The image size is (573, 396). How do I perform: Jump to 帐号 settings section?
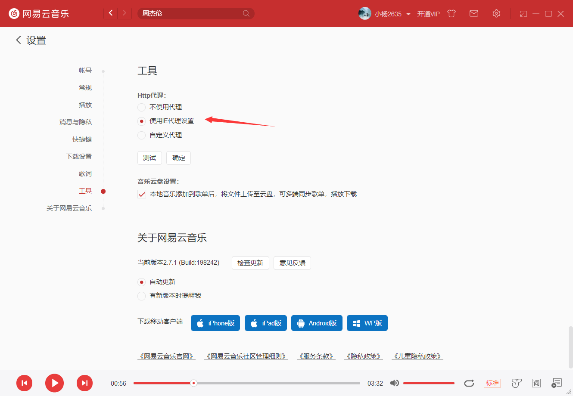pyautogui.click(x=85, y=70)
